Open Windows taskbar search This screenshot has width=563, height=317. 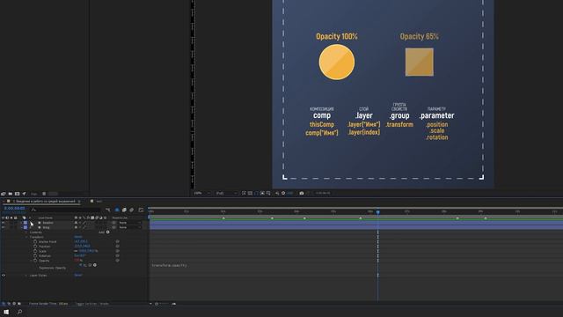19,312
